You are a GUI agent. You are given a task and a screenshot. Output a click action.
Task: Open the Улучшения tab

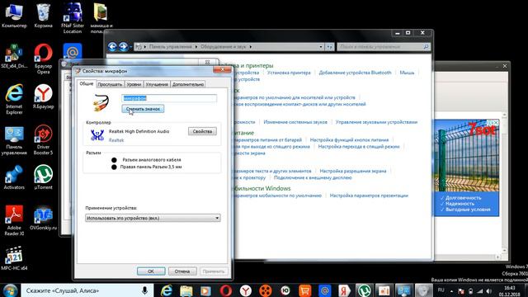click(x=157, y=84)
